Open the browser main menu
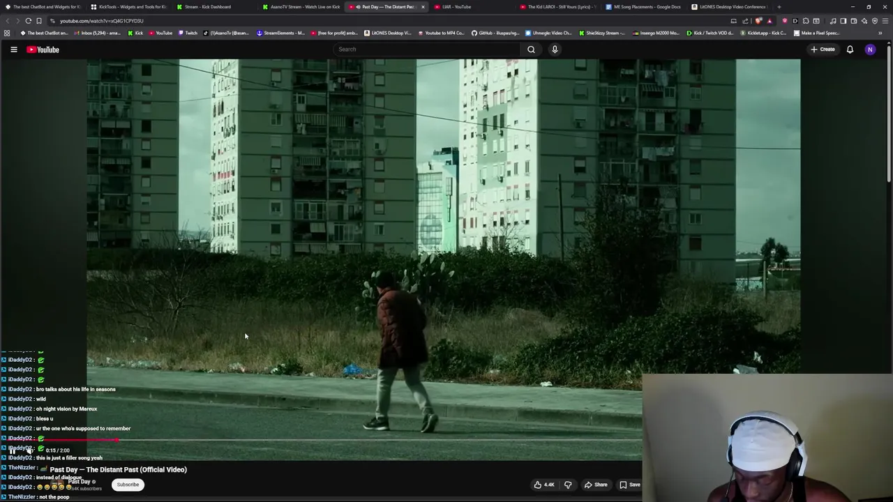The image size is (893, 502). (x=885, y=21)
